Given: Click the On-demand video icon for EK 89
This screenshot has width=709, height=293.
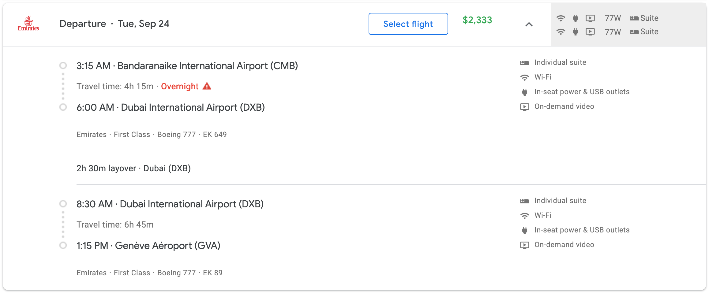Looking at the screenshot, I should (525, 245).
